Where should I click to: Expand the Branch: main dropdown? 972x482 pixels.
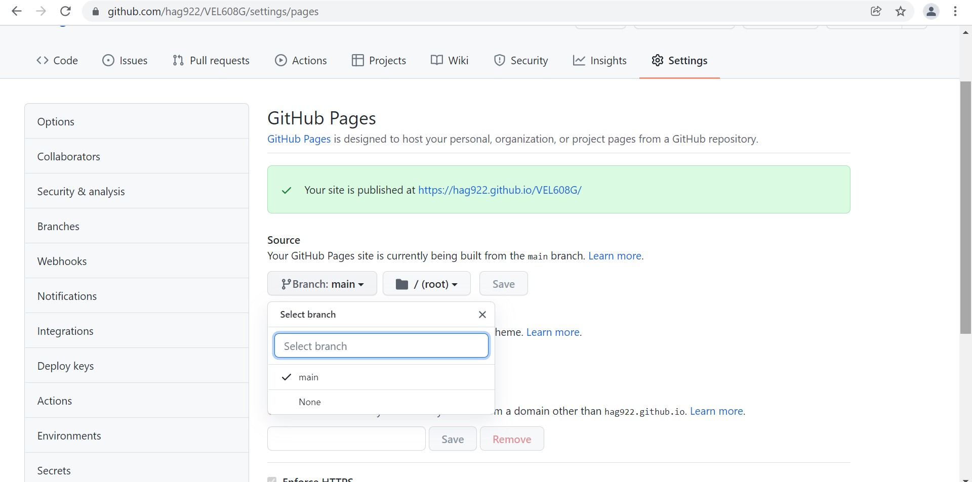(x=322, y=284)
